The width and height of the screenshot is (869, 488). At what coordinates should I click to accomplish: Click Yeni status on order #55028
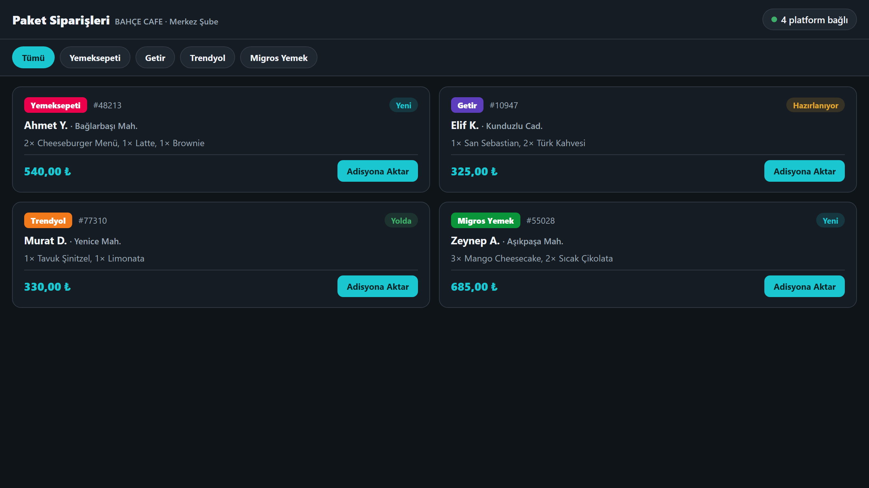(830, 220)
